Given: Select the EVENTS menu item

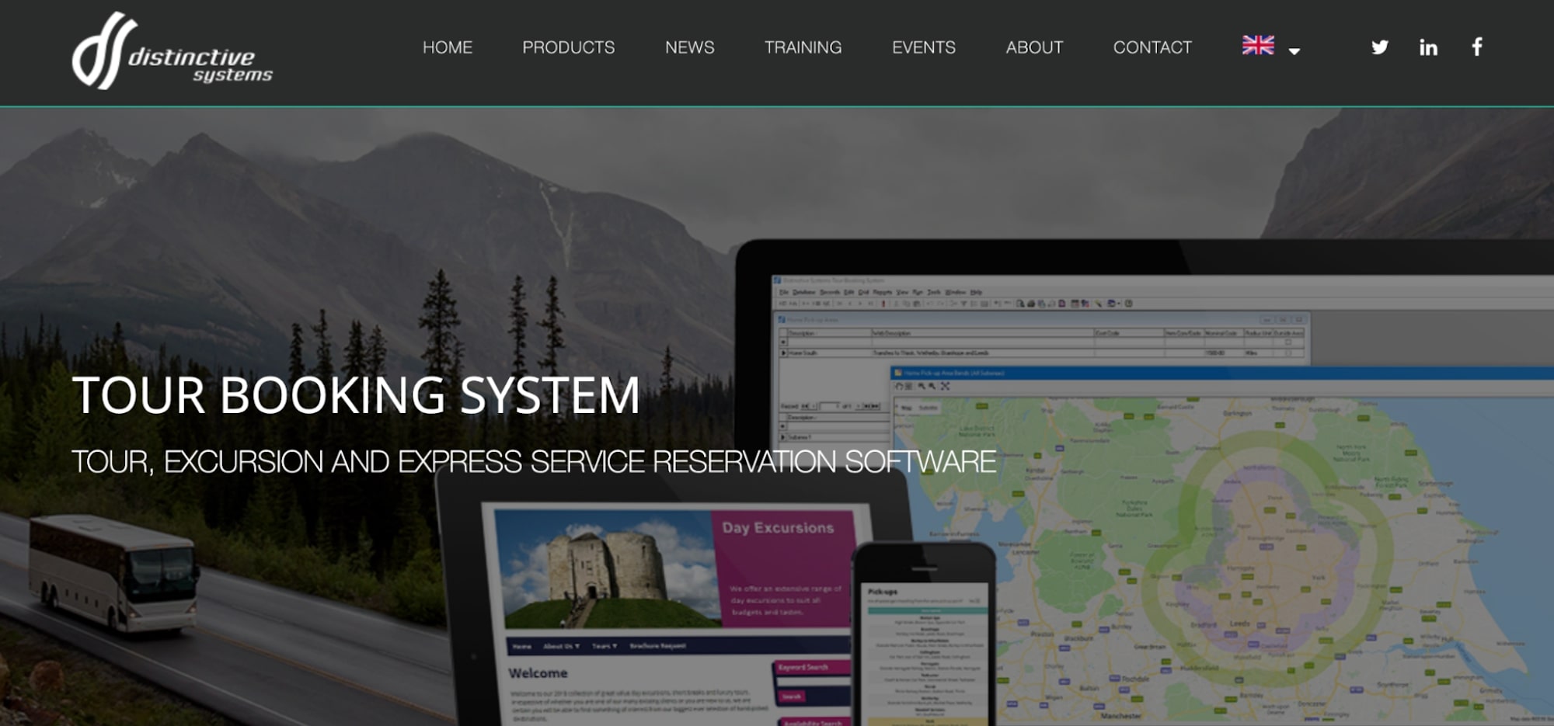Looking at the screenshot, I should pos(924,47).
